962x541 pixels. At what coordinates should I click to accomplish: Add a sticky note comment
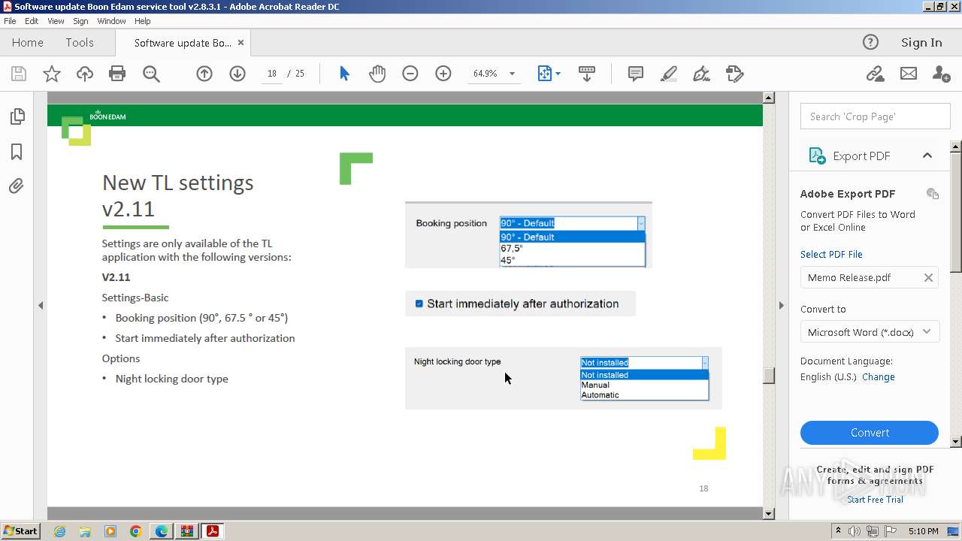coord(635,74)
